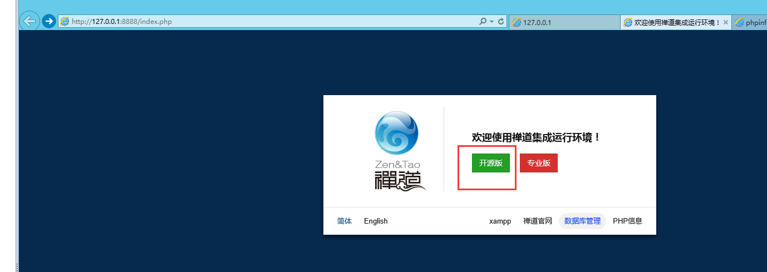Visit the 禅道官网 link

(538, 221)
